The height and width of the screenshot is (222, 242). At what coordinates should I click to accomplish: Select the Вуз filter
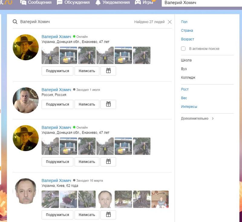pyautogui.click(x=184, y=69)
